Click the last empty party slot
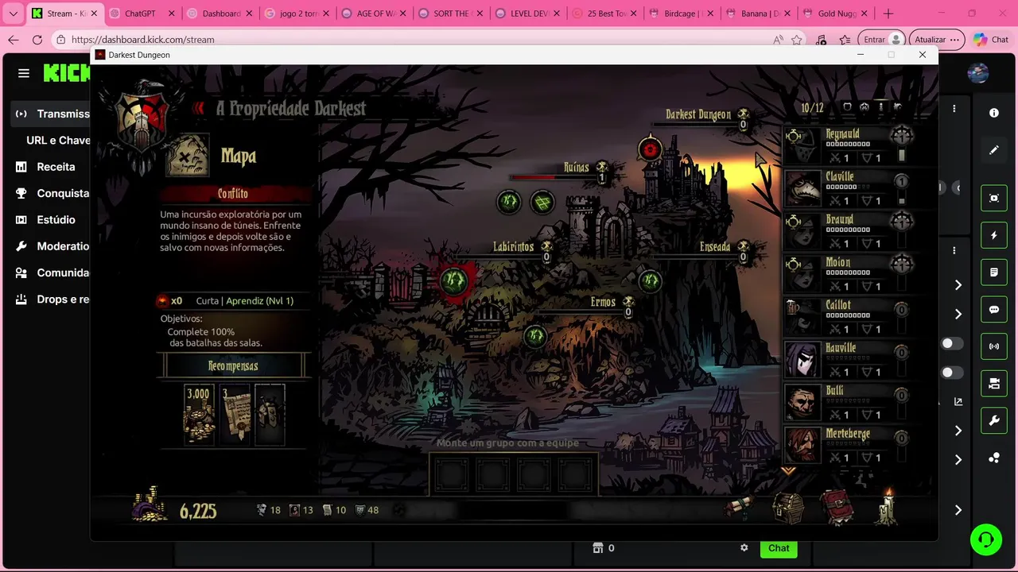1018x572 pixels. tap(576, 475)
